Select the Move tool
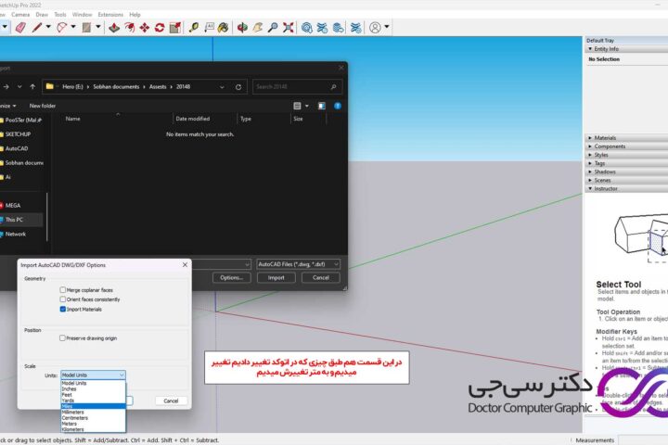 (145, 28)
